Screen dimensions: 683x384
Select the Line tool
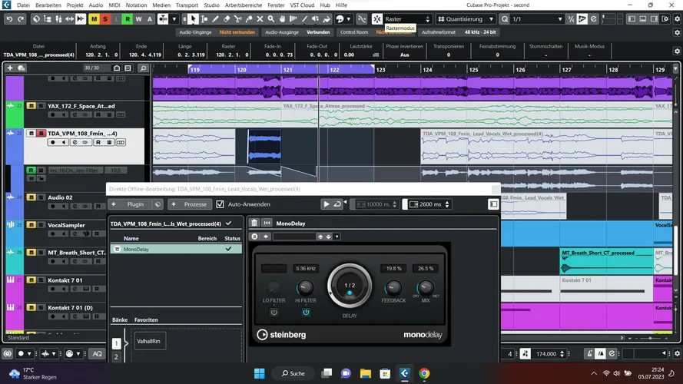point(304,19)
